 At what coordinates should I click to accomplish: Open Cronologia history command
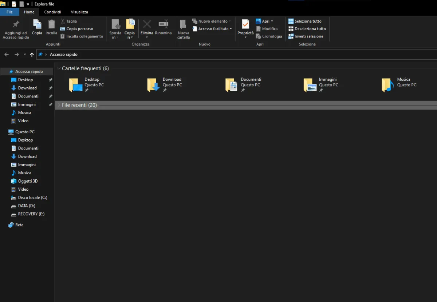(x=269, y=36)
